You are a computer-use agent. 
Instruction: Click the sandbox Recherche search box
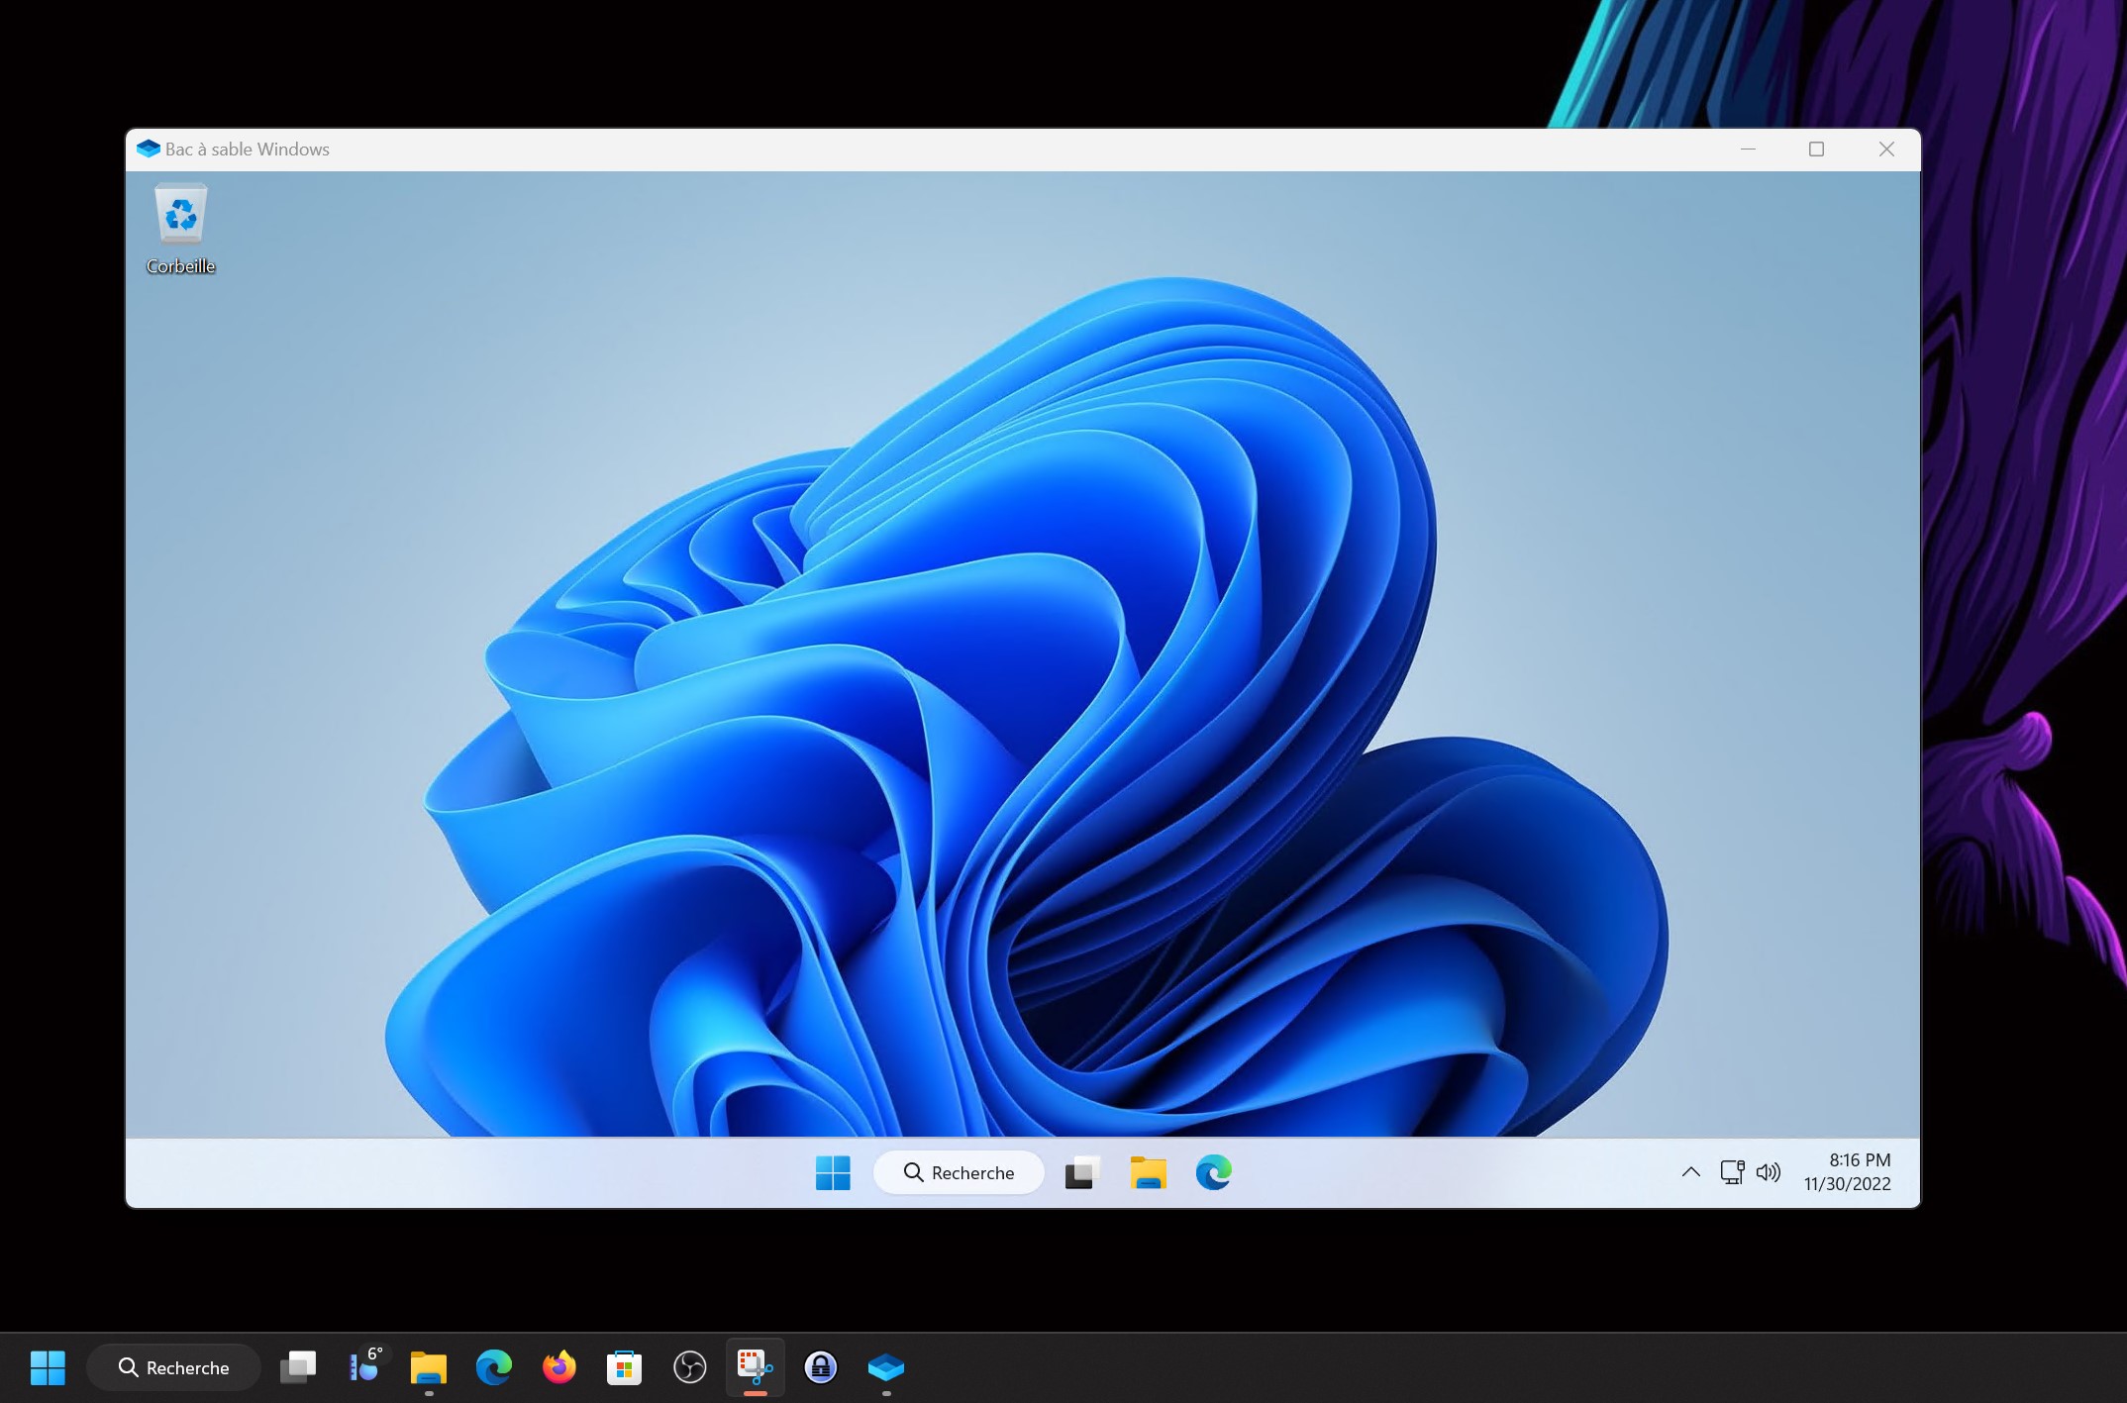click(x=959, y=1173)
